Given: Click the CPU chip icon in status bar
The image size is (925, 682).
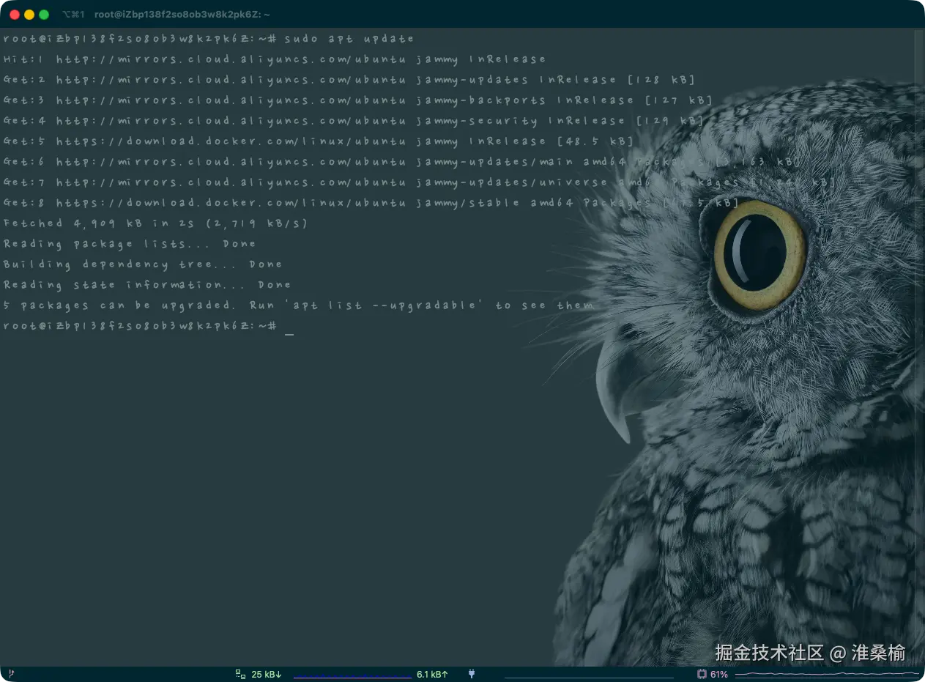Looking at the screenshot, I should [x=702, y=674].
